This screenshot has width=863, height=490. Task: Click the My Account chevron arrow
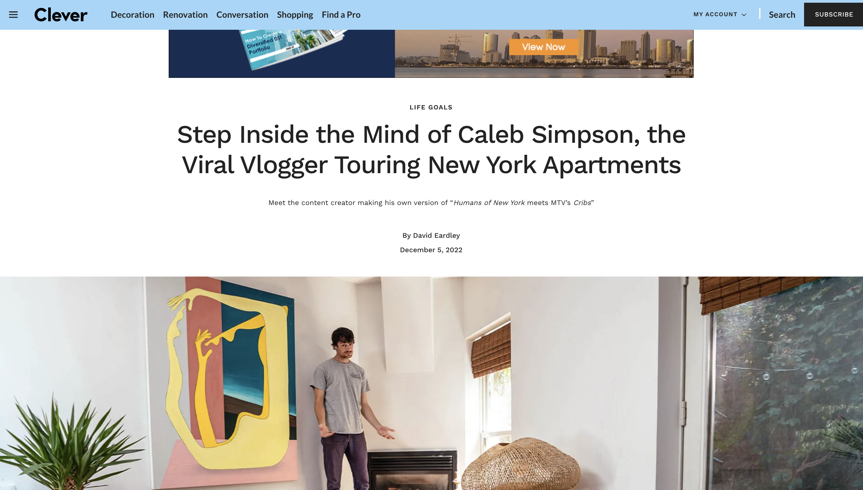[744, 15]
